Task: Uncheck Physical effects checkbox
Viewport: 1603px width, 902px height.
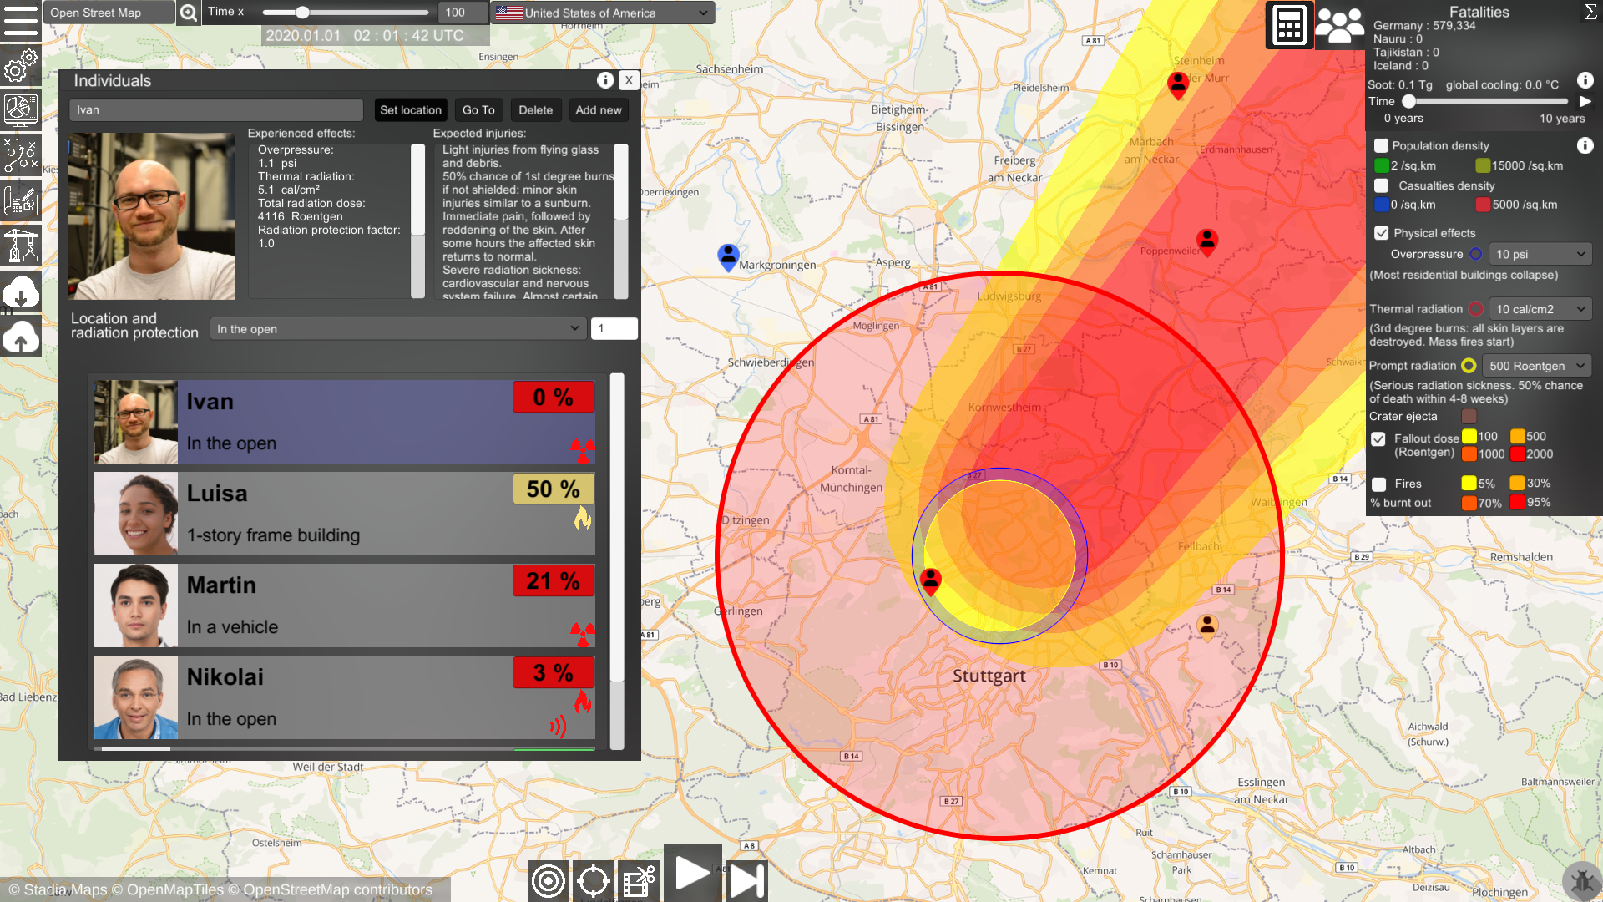Action: (1382, 233)
